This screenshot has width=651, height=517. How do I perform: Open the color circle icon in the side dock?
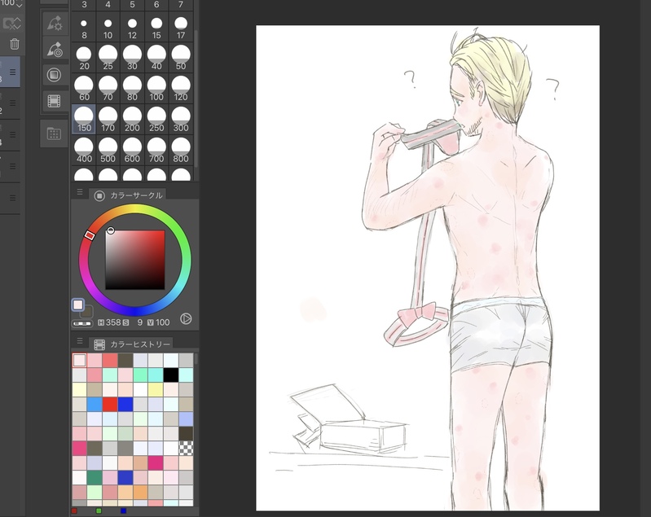point(55,75)
